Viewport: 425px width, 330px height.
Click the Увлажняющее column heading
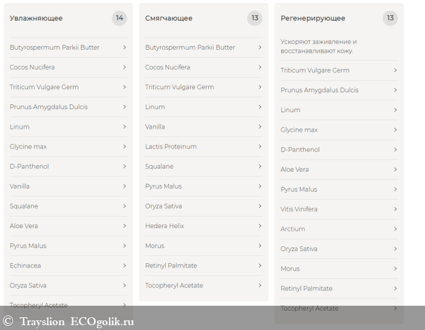click(36, 18)
